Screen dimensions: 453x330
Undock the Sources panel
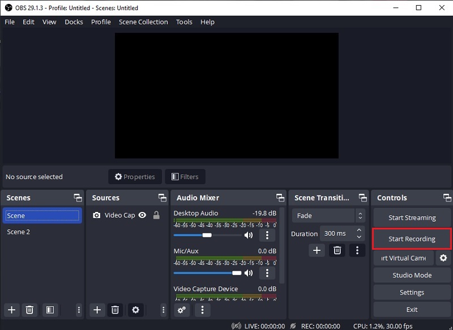(x=163, y=198)
